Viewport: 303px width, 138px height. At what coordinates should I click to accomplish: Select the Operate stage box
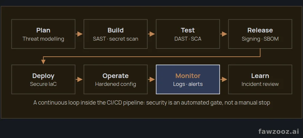tap(115, 79)
